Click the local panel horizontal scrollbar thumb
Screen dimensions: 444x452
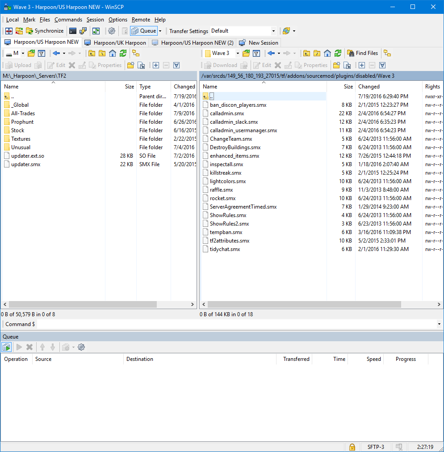click(x=83, y=305)
